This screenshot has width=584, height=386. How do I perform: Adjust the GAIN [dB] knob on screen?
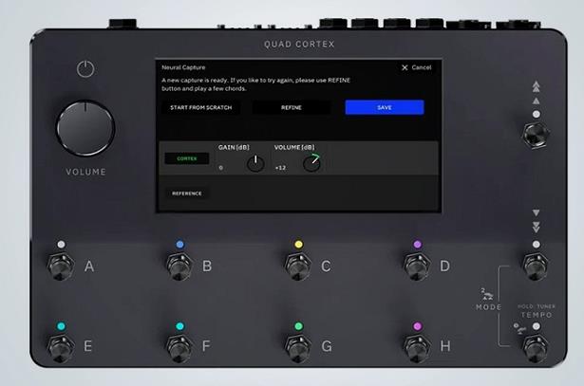point(255,163)
